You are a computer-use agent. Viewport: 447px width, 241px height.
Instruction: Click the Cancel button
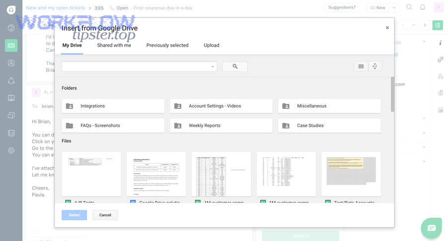coord(105,215)
